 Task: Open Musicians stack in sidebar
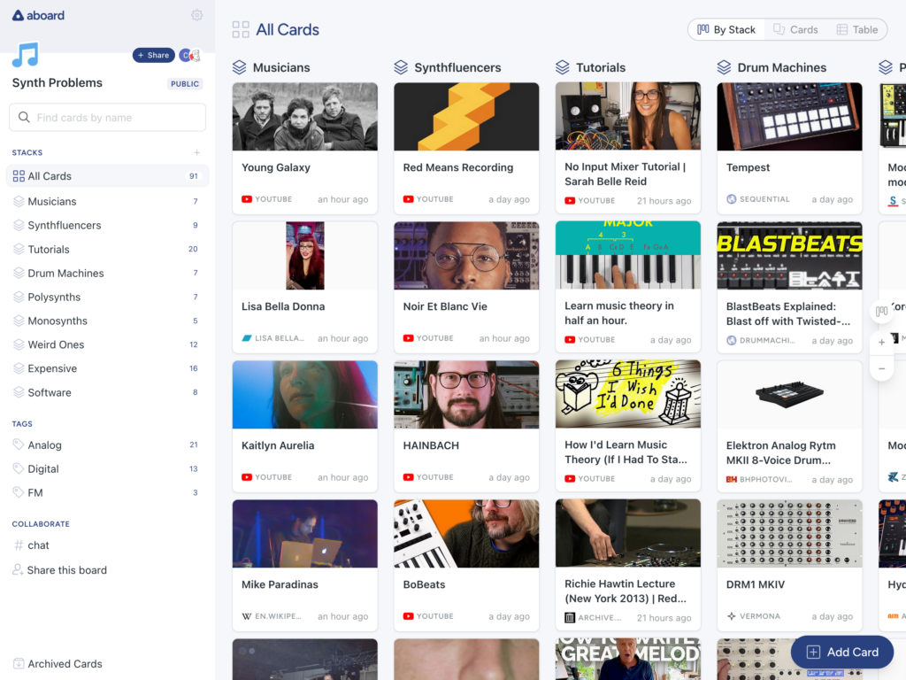107,201
